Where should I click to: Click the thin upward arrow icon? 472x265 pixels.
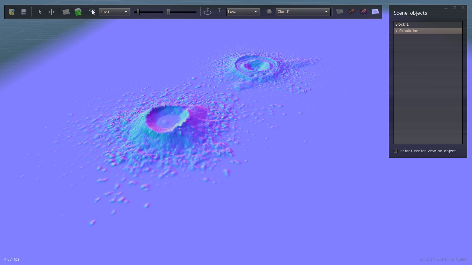tap(219, 11)
